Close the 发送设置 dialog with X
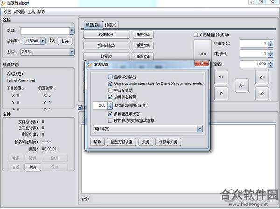280x209 pixels. point(201,63)
